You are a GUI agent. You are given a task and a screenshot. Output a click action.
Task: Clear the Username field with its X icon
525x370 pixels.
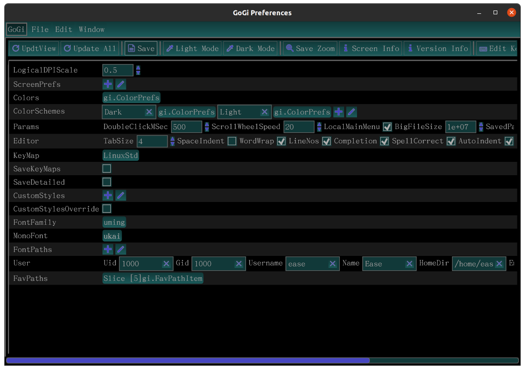(333, 264)
